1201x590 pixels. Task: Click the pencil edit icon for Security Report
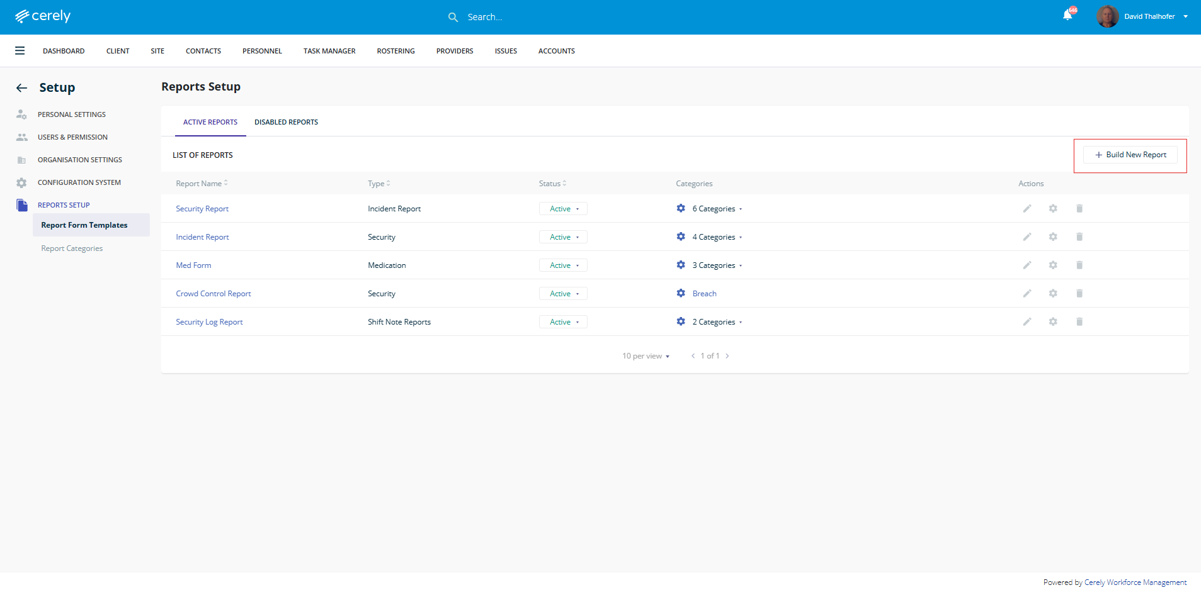pos(1027,209)
